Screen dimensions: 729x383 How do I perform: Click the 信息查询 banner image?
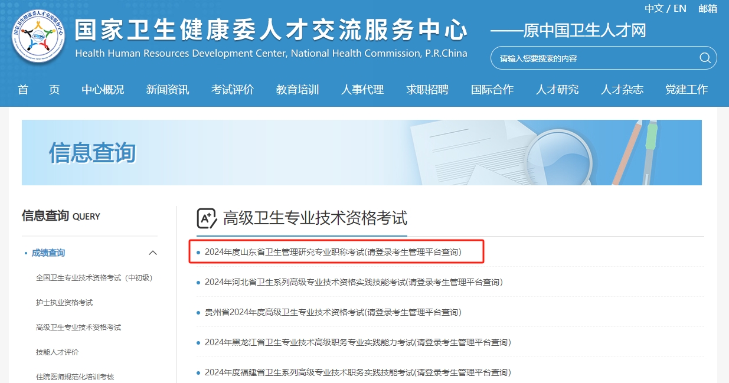click(361, 153)
